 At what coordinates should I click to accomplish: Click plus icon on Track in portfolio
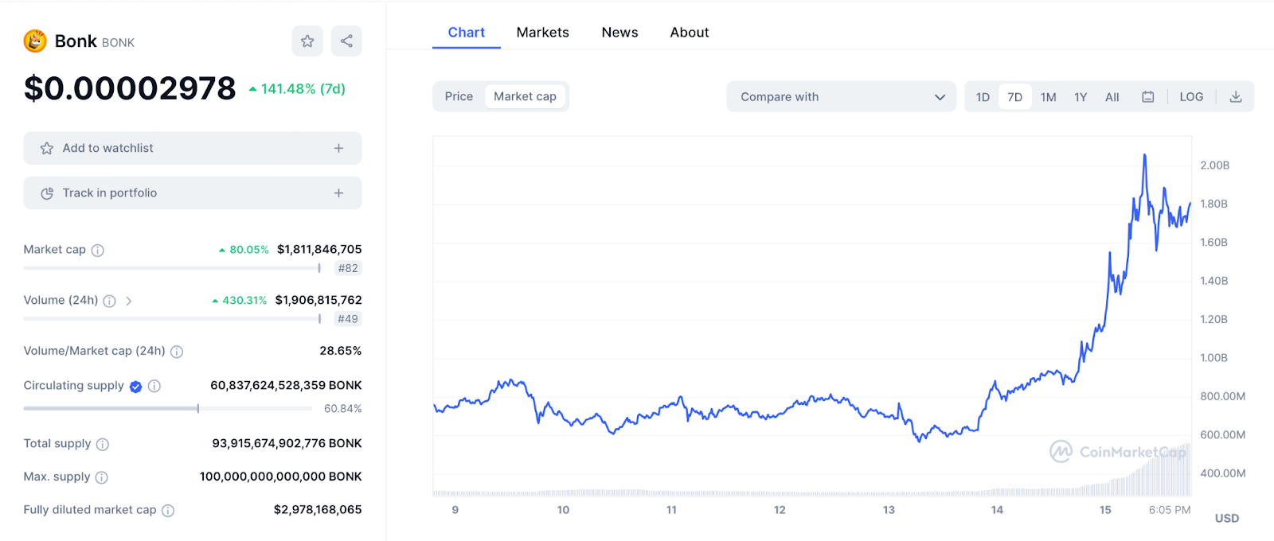(338, 193)
